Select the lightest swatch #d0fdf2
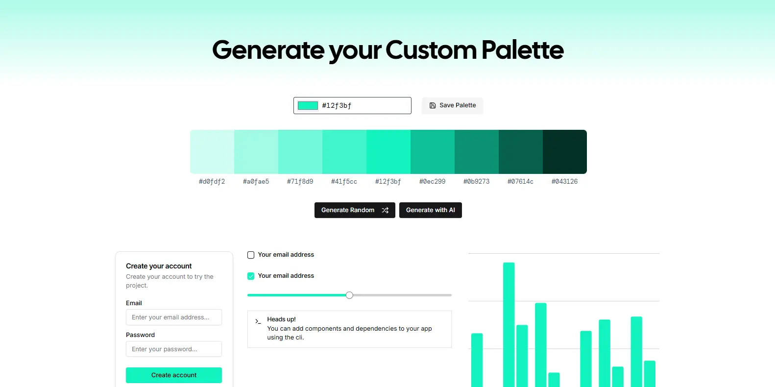Viewport: 775px width, 387px height. coord(212,152)
